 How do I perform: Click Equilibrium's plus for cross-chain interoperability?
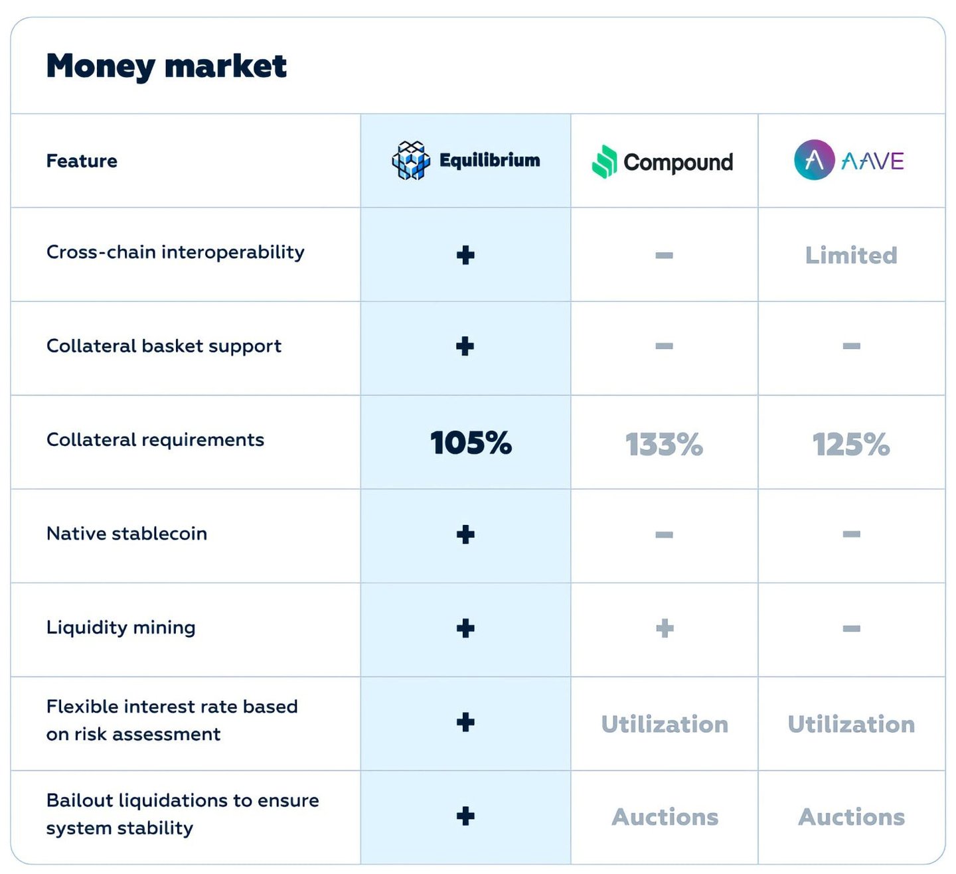coord(465,255)
